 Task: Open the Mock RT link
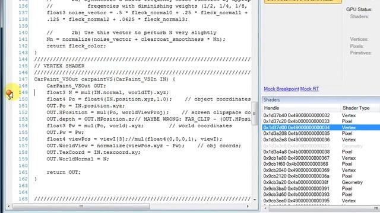coord(309,89)
